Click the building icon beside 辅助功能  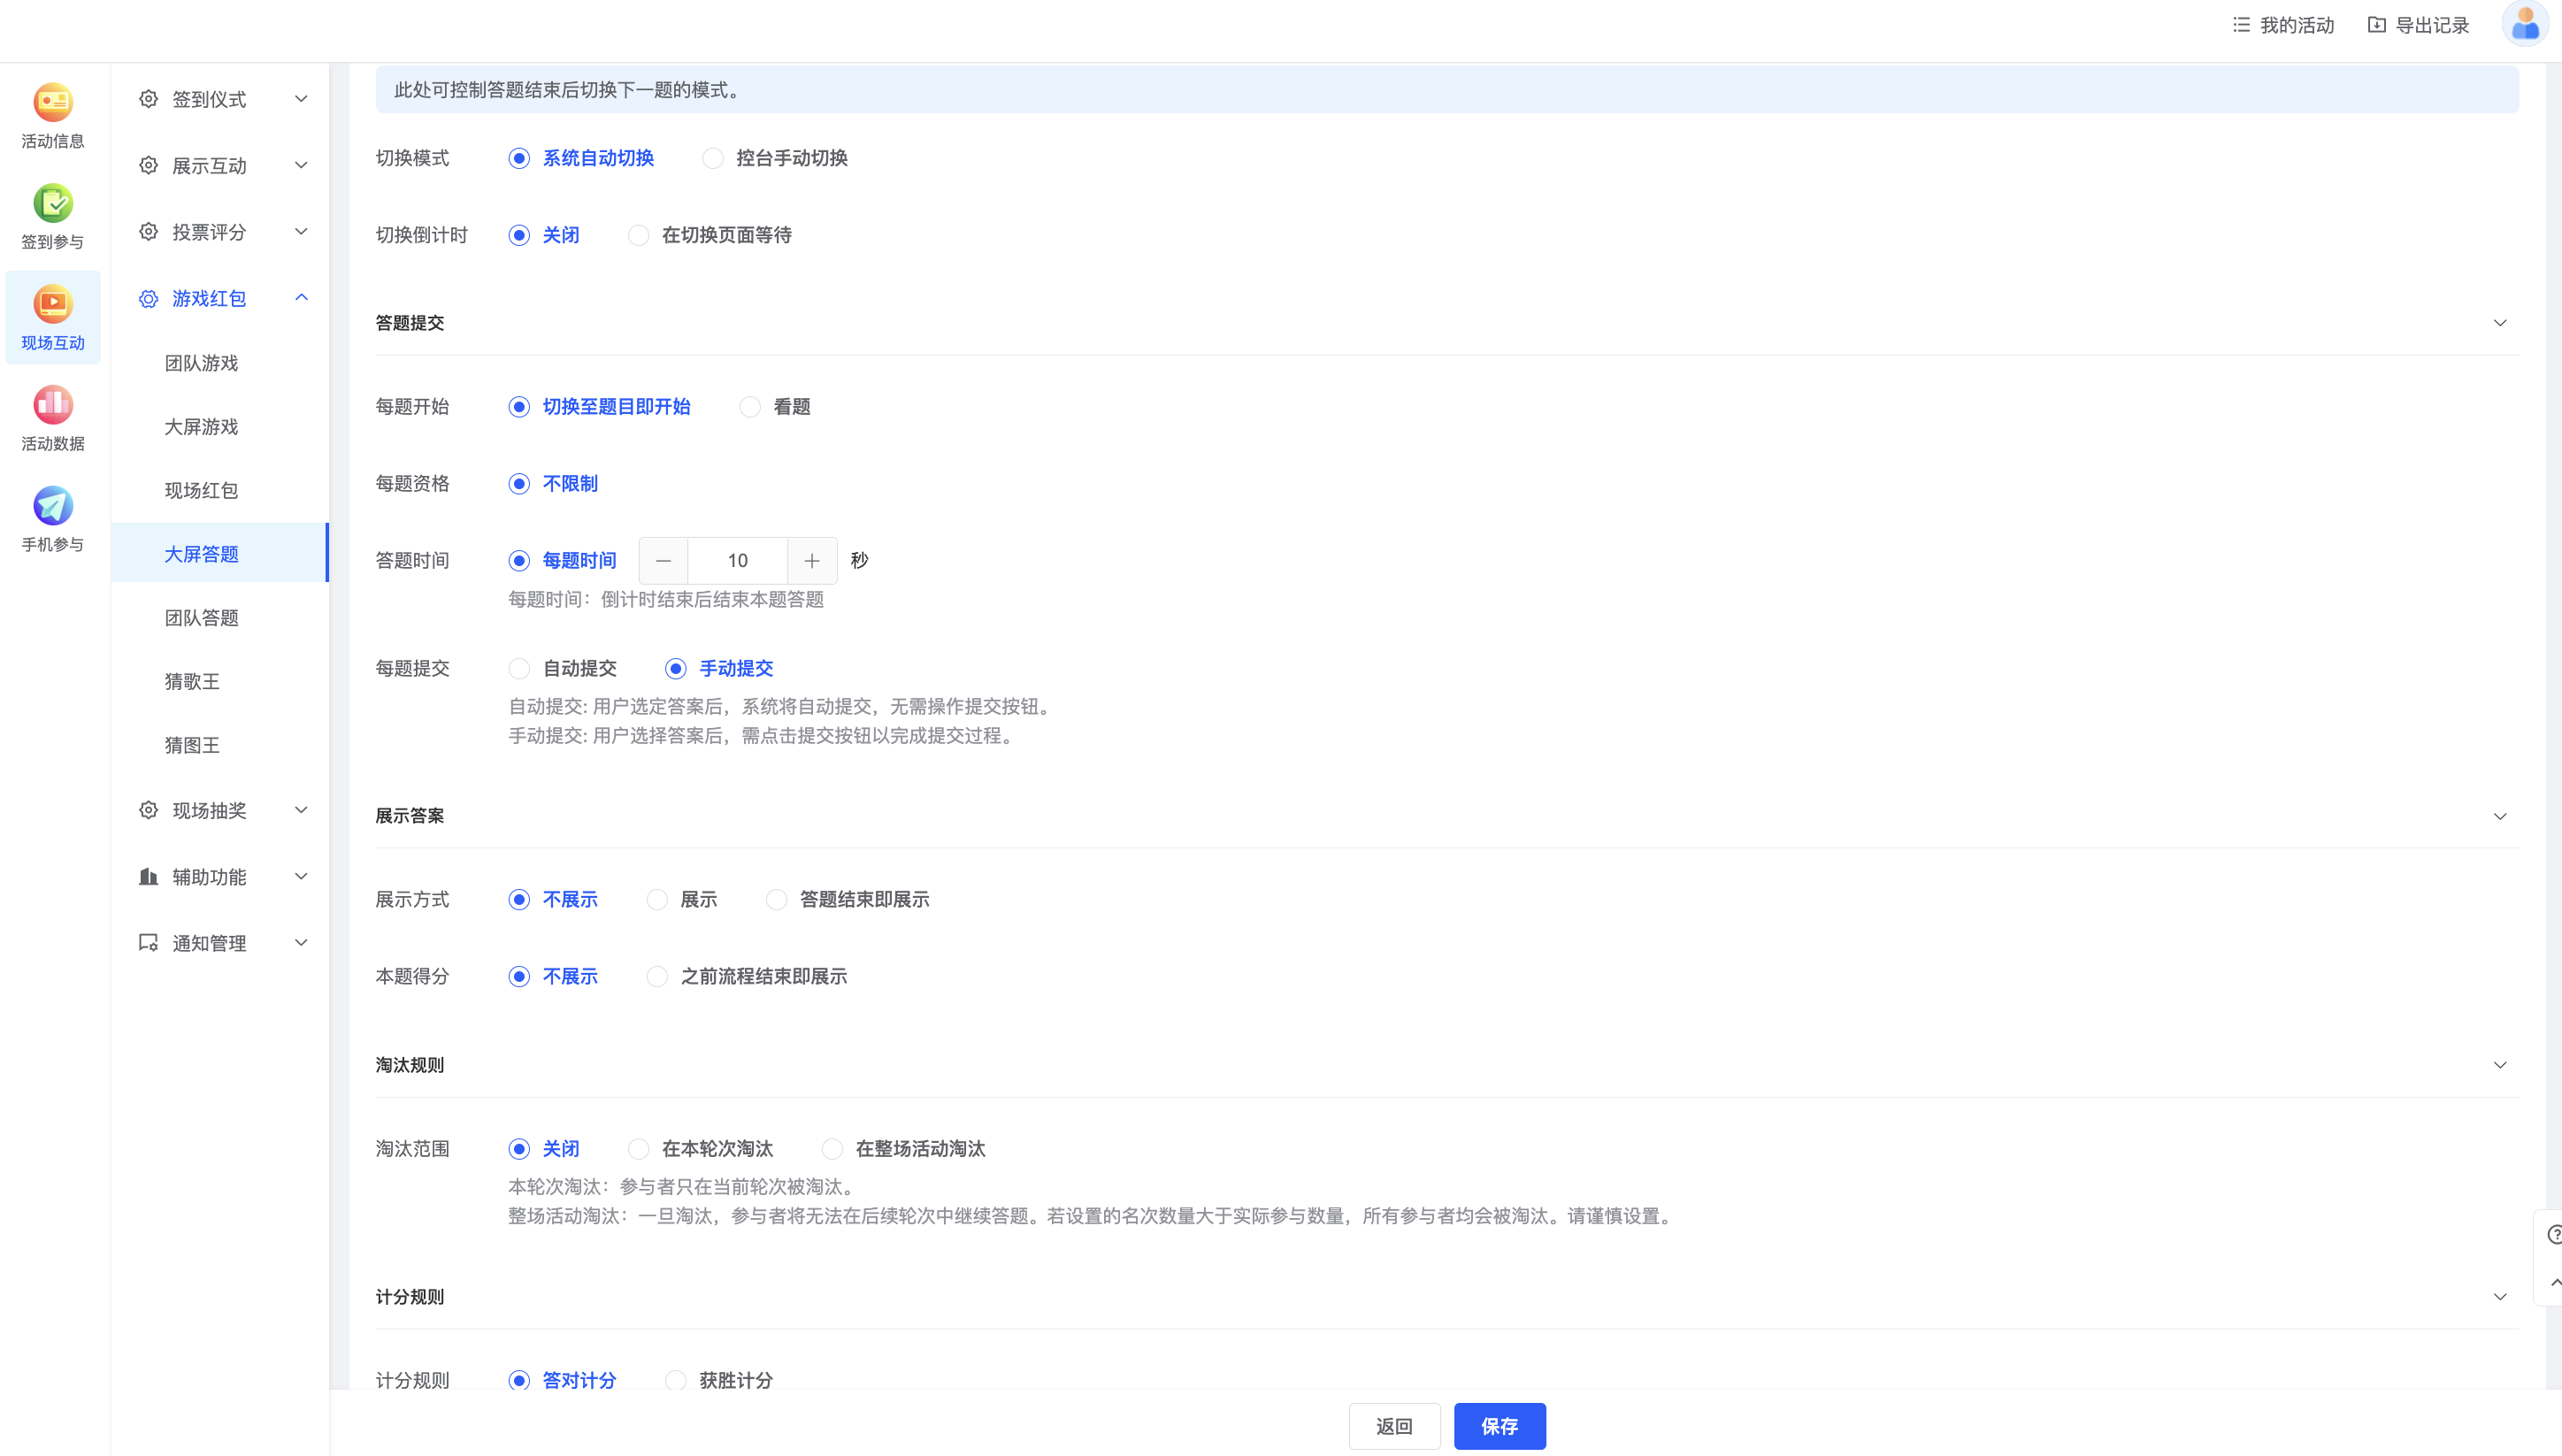(149, 877)
